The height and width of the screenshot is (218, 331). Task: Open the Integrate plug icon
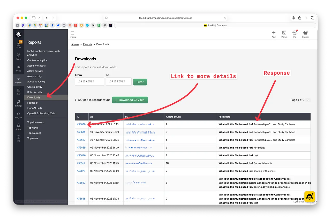coord(18,115)
